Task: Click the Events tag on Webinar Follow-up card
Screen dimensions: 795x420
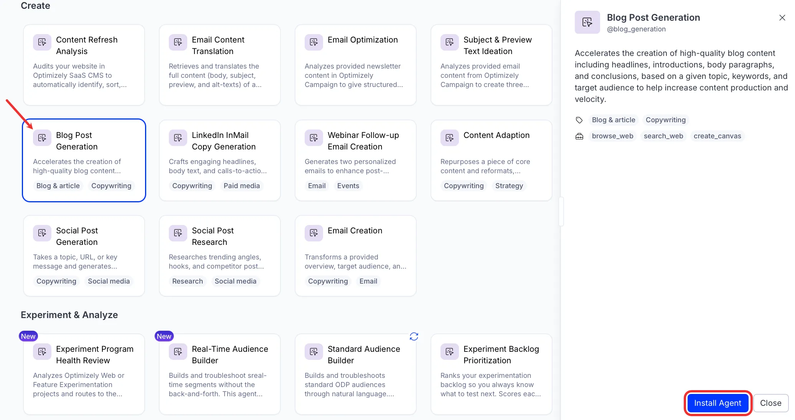Action: [x=348, y=186]
